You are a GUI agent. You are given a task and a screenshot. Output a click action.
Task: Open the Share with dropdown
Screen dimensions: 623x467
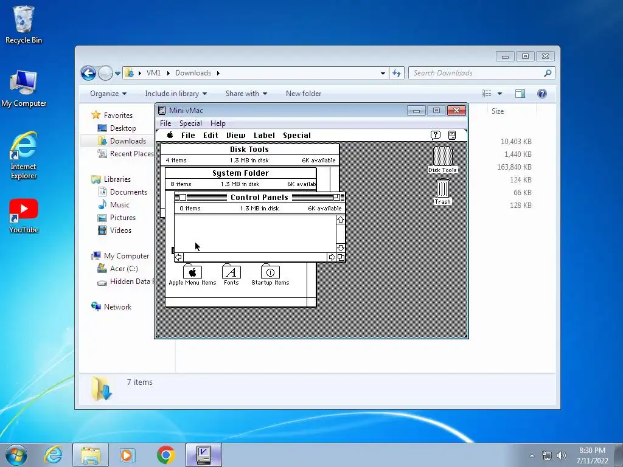tap(246, 93)
